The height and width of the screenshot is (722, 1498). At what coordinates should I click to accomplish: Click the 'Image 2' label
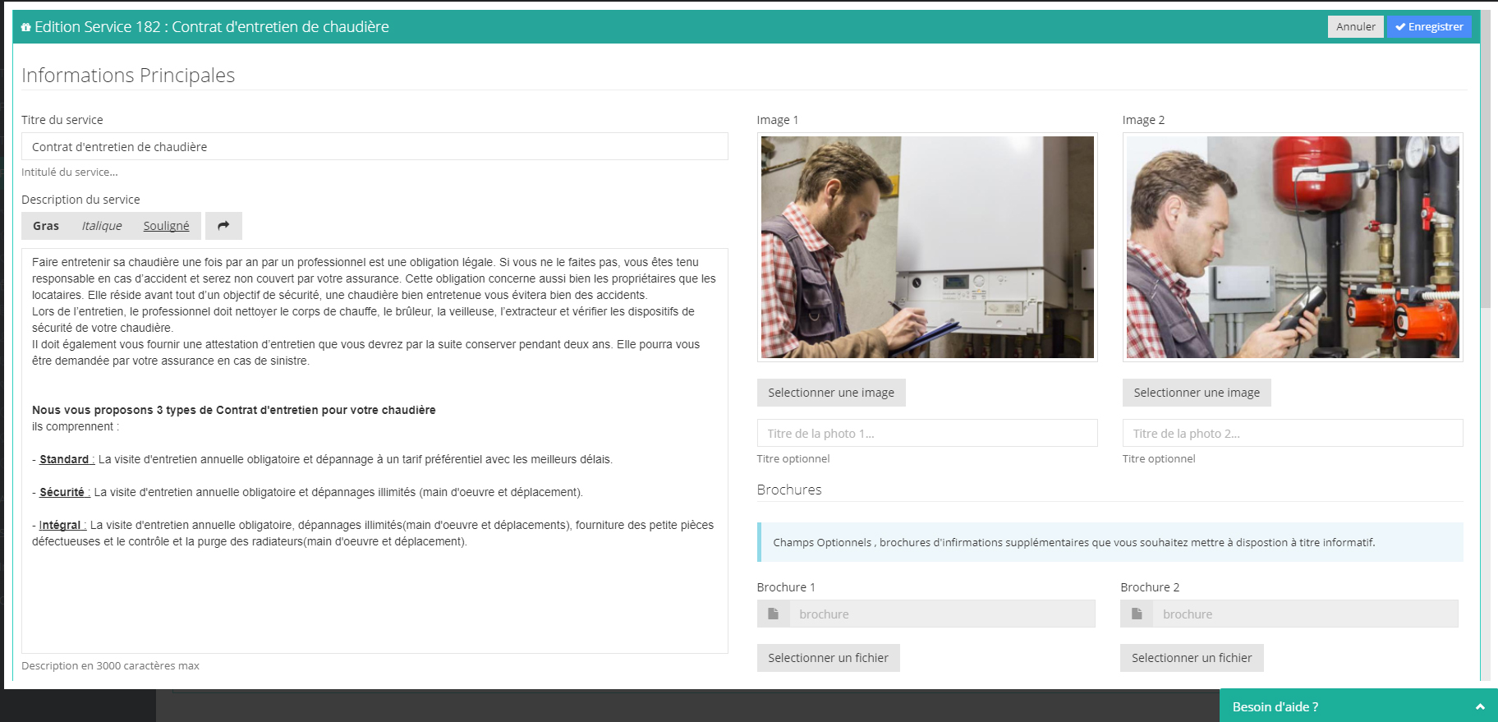click(x=1143, y=120)
